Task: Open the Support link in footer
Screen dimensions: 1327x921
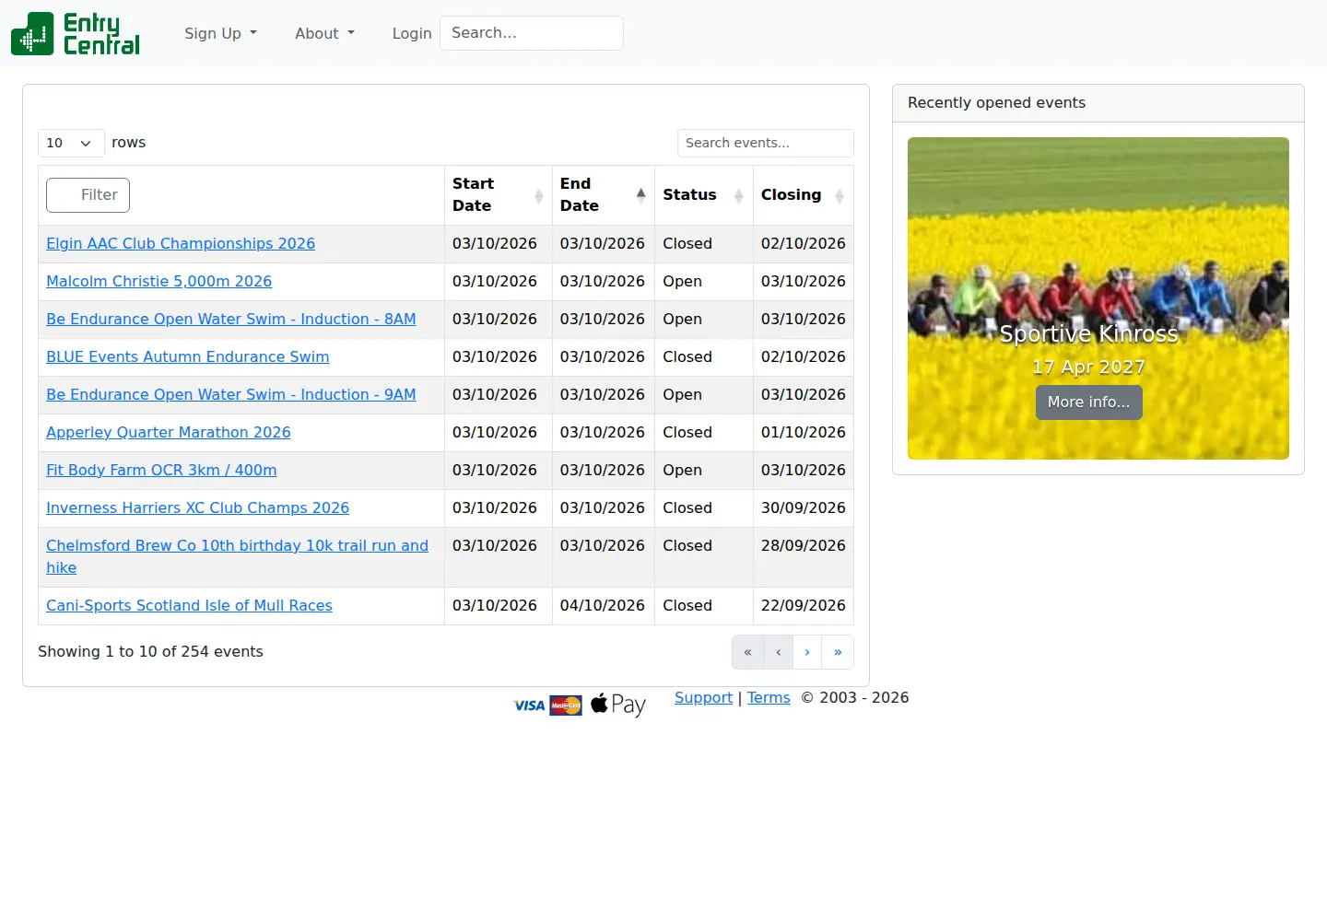Action: pos(704,697)
